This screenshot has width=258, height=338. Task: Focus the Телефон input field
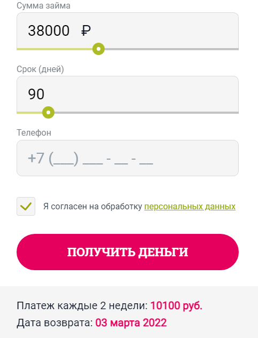coord(128,158)
